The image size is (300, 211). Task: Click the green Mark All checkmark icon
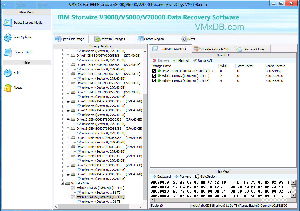pos(175,60)
